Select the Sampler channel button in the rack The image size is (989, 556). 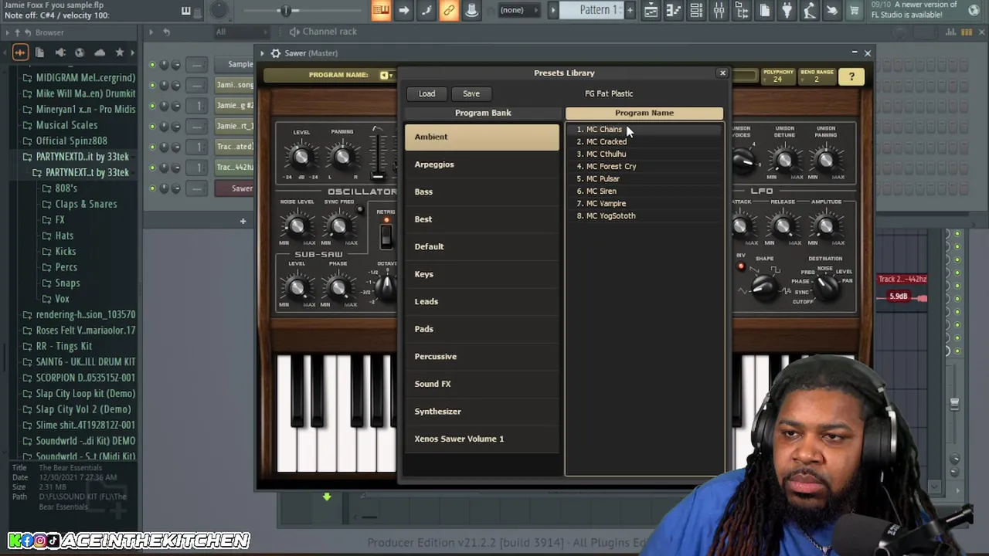point(234,65)
